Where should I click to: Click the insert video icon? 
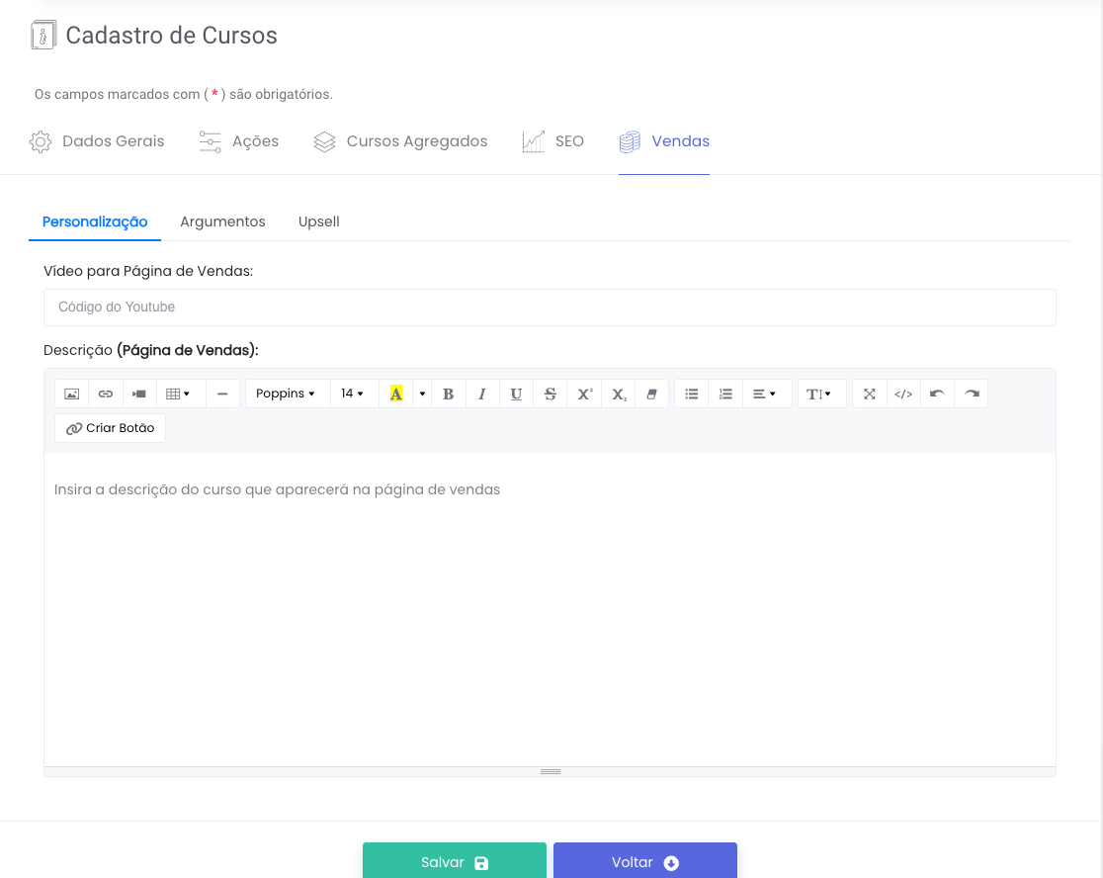tap(139, 394)
